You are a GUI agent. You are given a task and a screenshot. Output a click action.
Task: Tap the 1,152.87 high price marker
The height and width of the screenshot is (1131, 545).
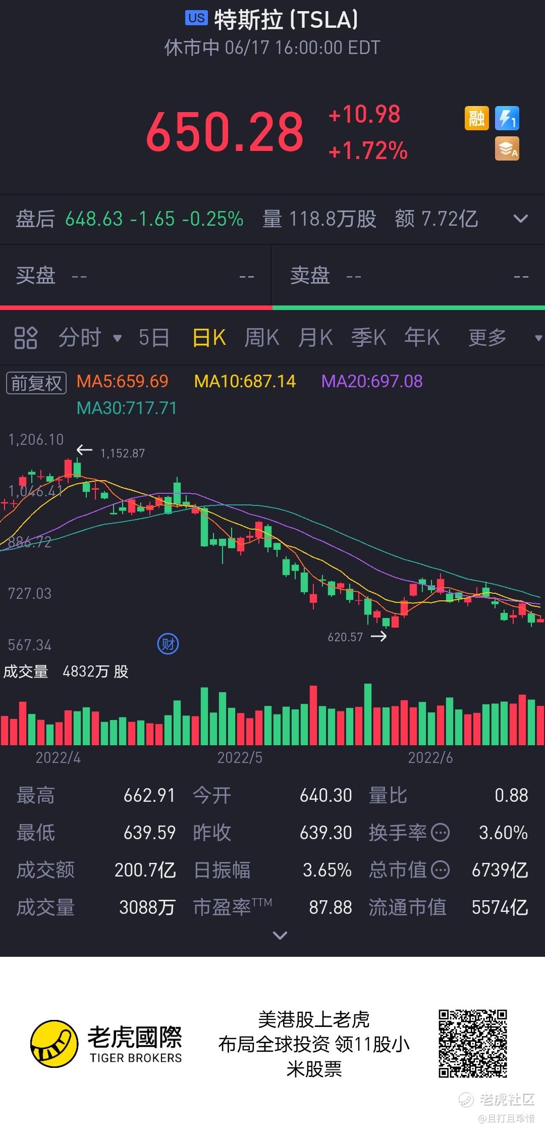pyautogui.click(x=123, y=453)
